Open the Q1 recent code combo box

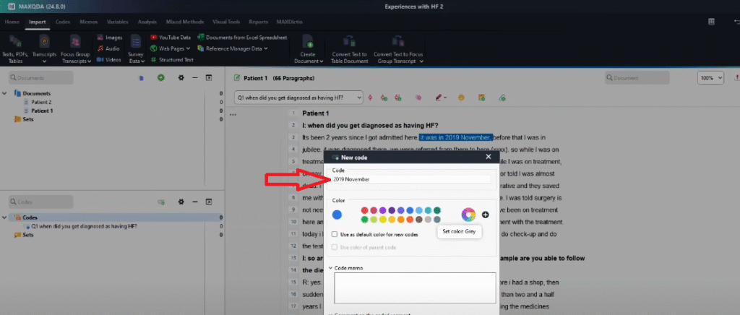298,98
